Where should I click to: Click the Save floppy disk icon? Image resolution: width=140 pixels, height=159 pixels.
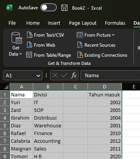coord(64,8)
